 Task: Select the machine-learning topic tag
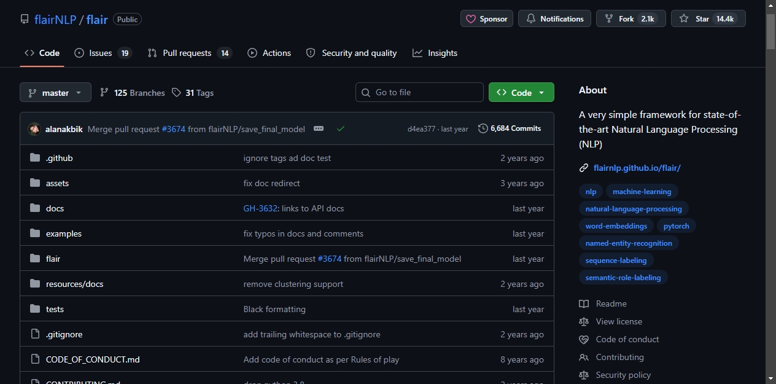tap(642, 192)
